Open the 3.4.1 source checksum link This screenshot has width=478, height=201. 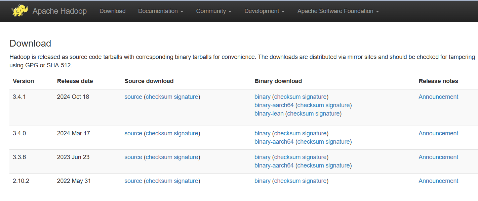[159, 97]
